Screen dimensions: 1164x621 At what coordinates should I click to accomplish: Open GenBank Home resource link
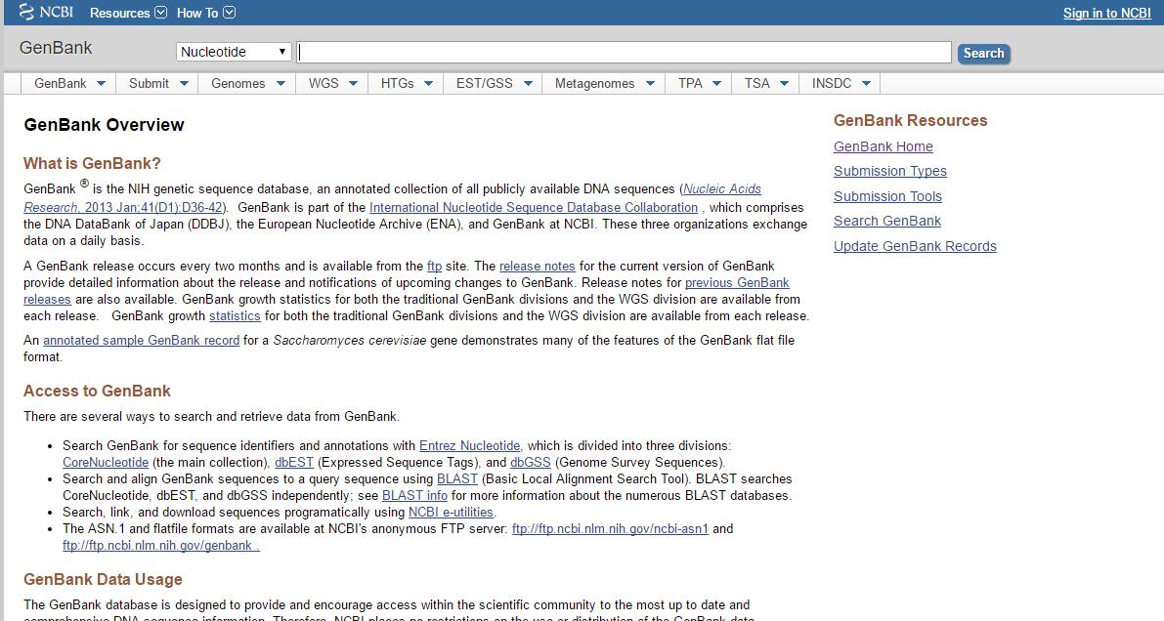coord(883,146)
